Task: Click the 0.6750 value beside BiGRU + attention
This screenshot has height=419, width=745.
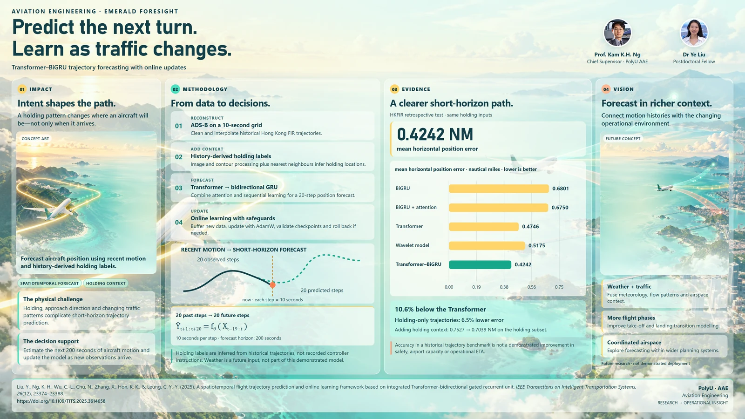Action: click(x=560, y=208)
